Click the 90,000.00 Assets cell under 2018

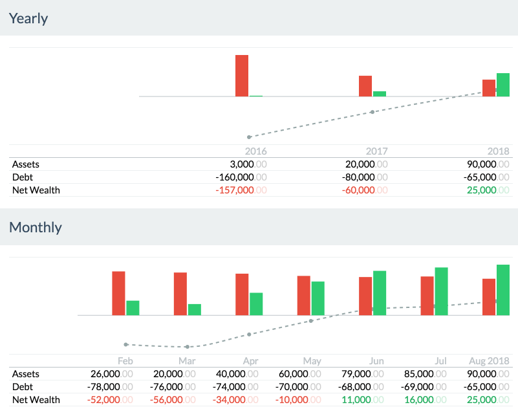click(484, 164)
